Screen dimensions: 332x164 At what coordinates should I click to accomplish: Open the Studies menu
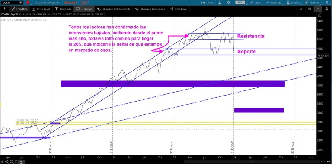(x=294, y=3)
